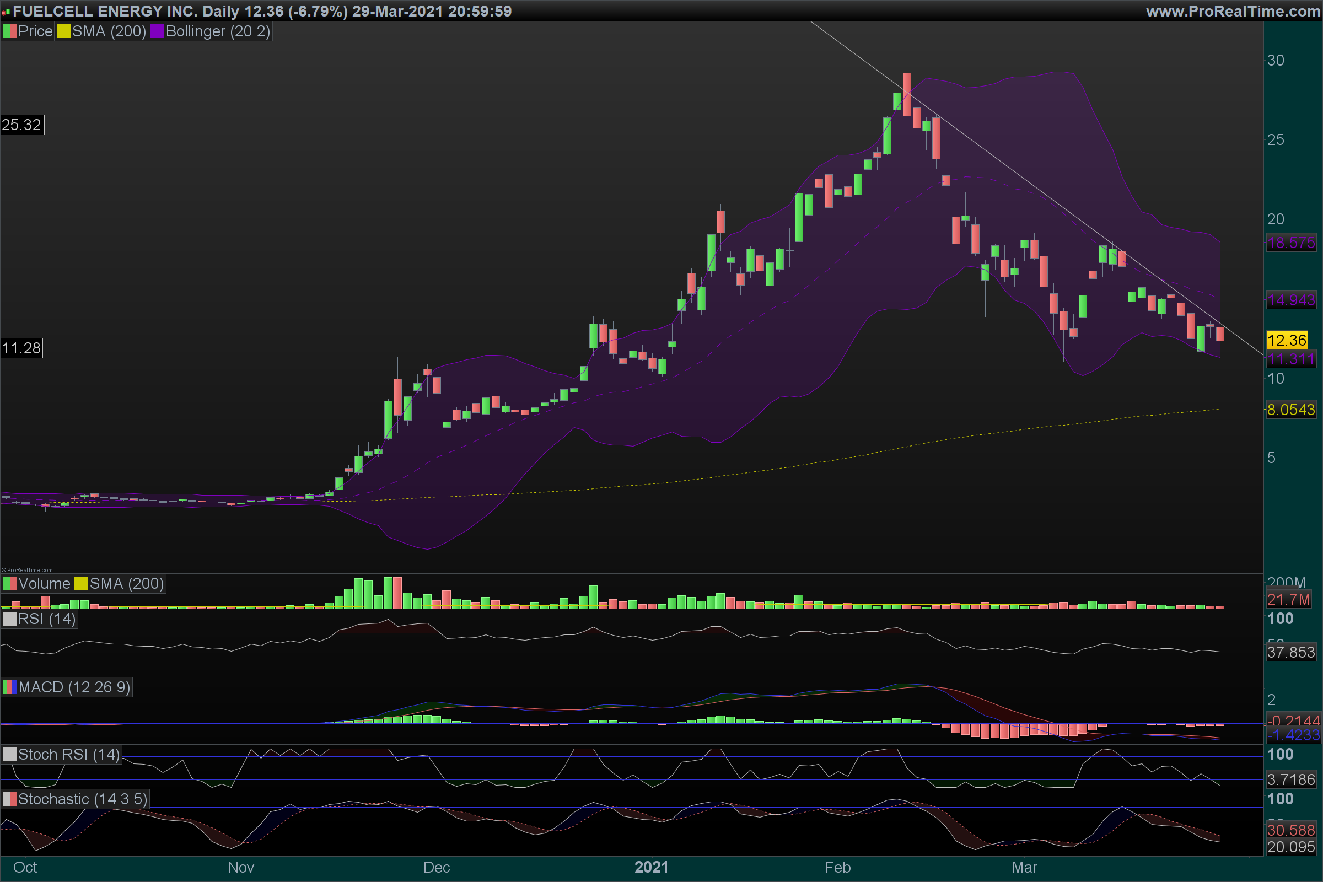
Task: Open the www.ProRealTime.com link
Action: [x=1233, y=11]
